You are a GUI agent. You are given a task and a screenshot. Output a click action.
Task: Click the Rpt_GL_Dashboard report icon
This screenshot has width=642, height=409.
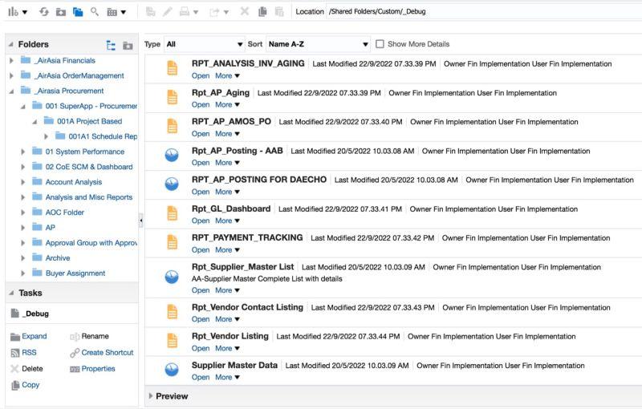[172, 213]
